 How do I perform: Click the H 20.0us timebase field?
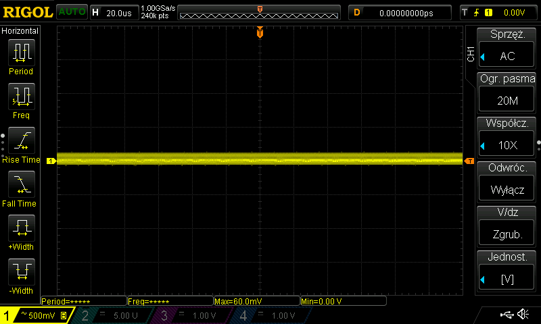tap(114, 13)
